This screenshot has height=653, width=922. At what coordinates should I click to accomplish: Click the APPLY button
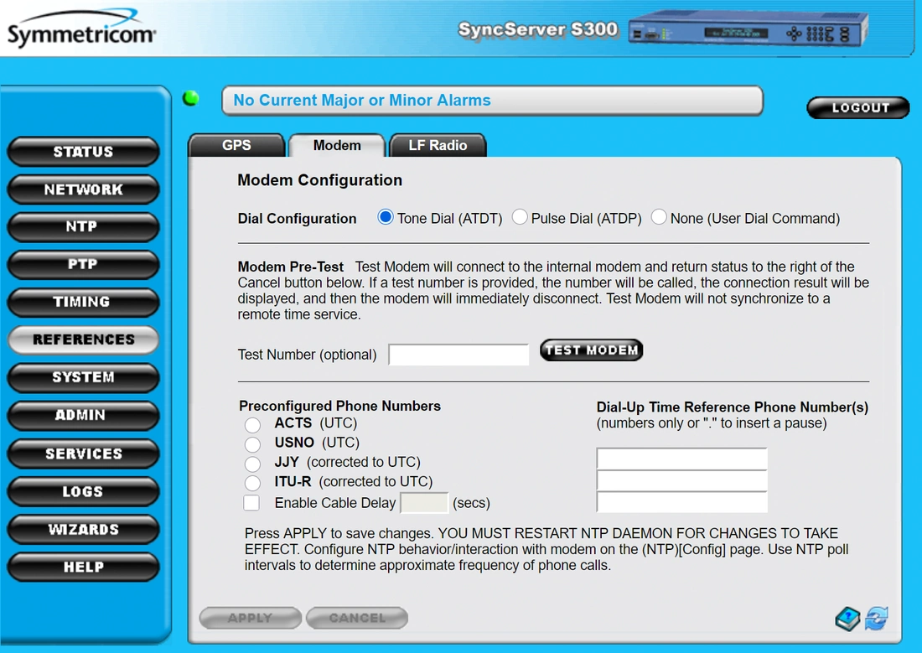click(251, 618)
